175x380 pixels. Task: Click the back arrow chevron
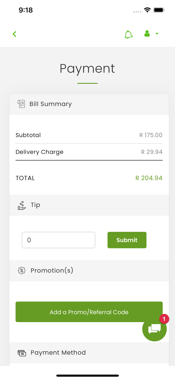14,34
